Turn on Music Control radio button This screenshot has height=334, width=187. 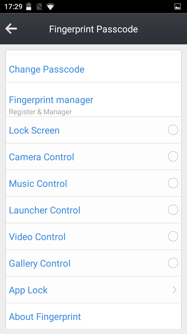pos(173,183)
